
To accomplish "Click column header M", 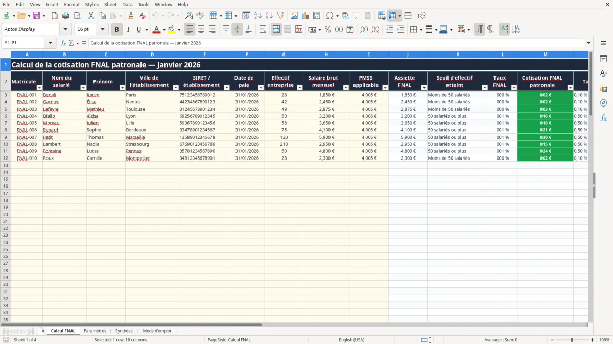I will pos(545,54).
